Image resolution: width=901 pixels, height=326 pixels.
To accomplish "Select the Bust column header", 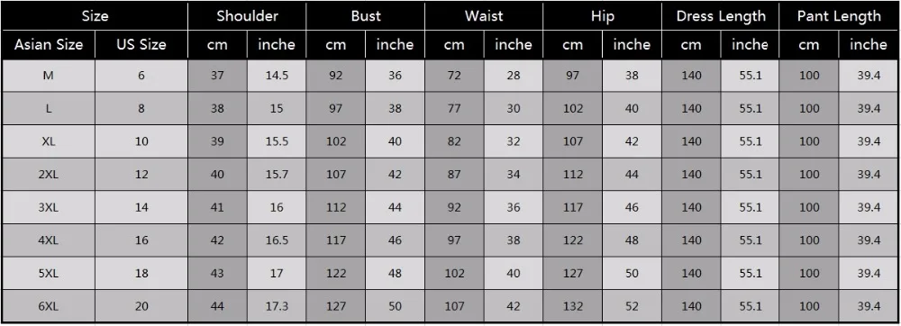I will (x=366, y=15).
